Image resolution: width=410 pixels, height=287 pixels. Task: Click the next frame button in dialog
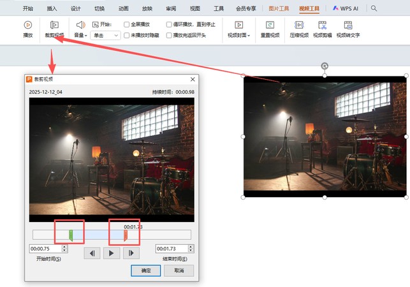click(131, 253)
